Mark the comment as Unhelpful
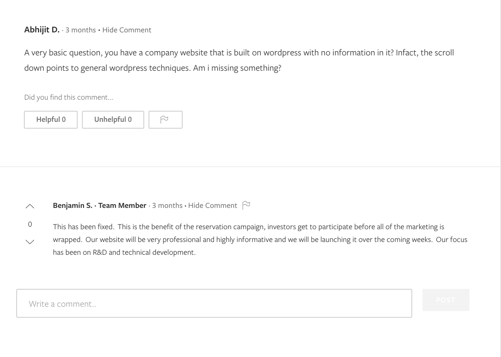The width and height of the screenshot is (501, 357). (113, 120)
